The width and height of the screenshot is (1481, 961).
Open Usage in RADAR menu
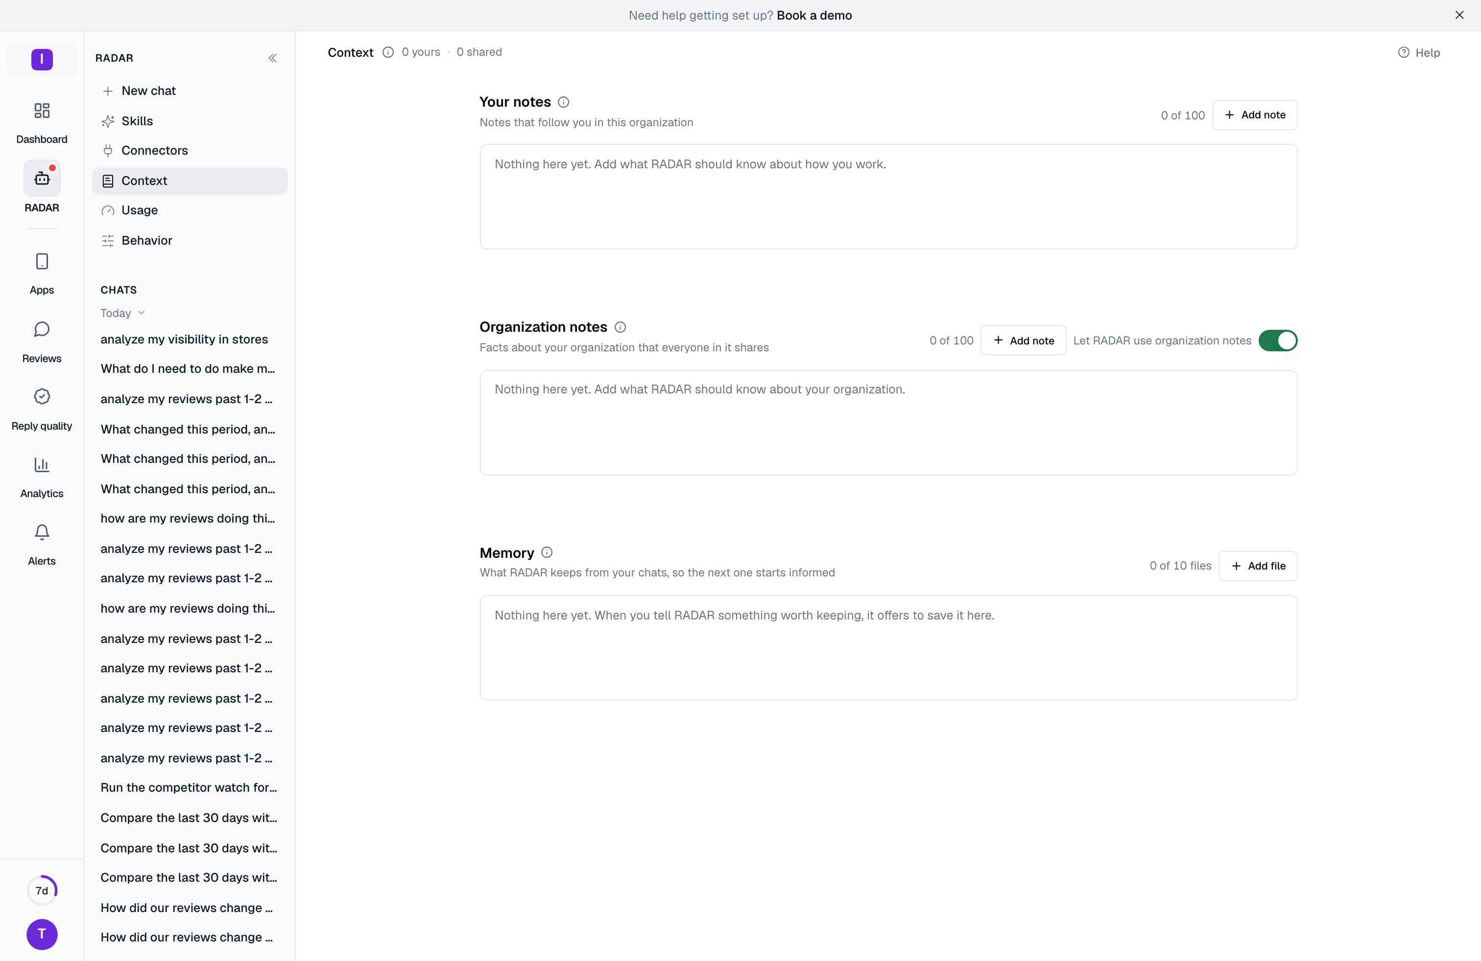click(x=190, y=210)
